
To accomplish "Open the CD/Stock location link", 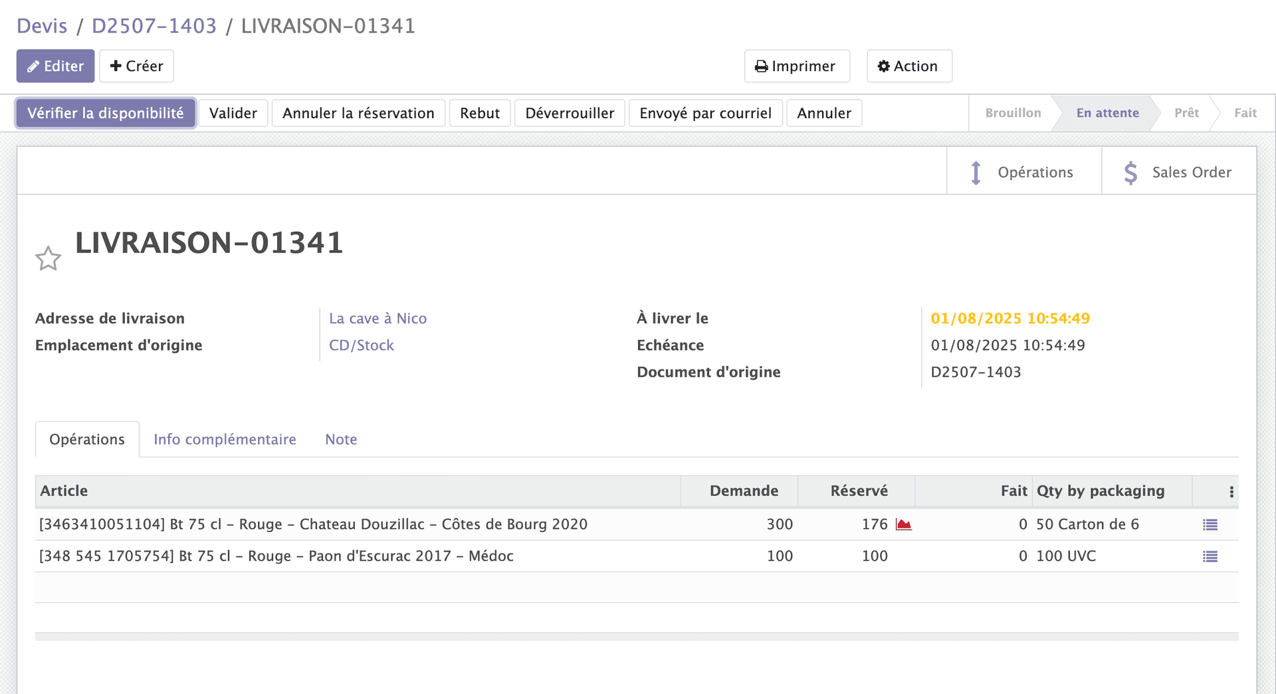I will [361, 345].
